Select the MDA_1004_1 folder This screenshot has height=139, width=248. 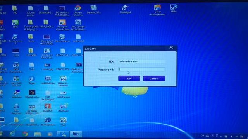click(x=46, y=24)
